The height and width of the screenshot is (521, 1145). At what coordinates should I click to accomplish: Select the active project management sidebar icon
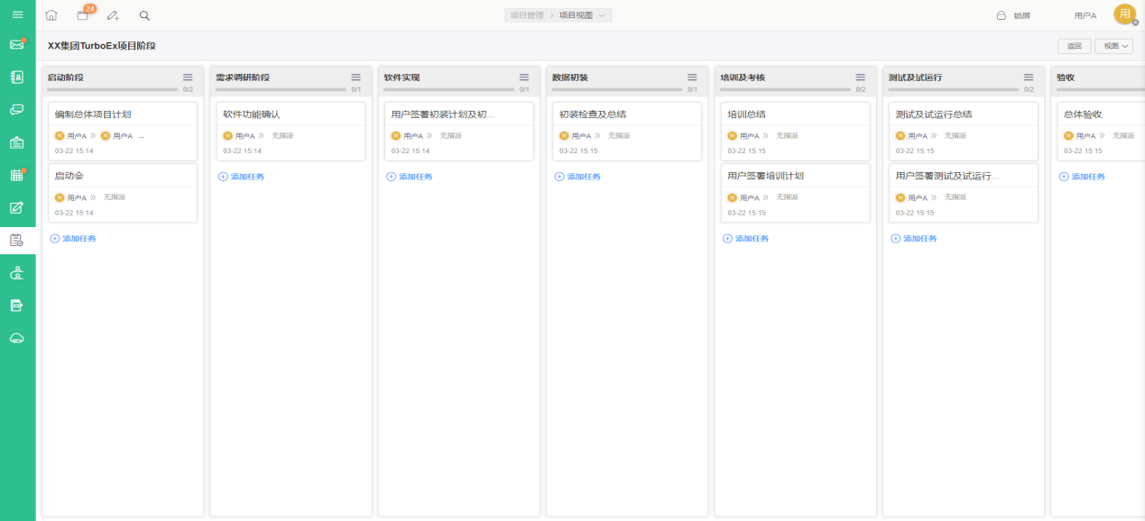tap(17, 240)
